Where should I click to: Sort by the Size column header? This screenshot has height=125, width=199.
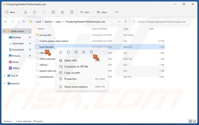pos(151,29)
